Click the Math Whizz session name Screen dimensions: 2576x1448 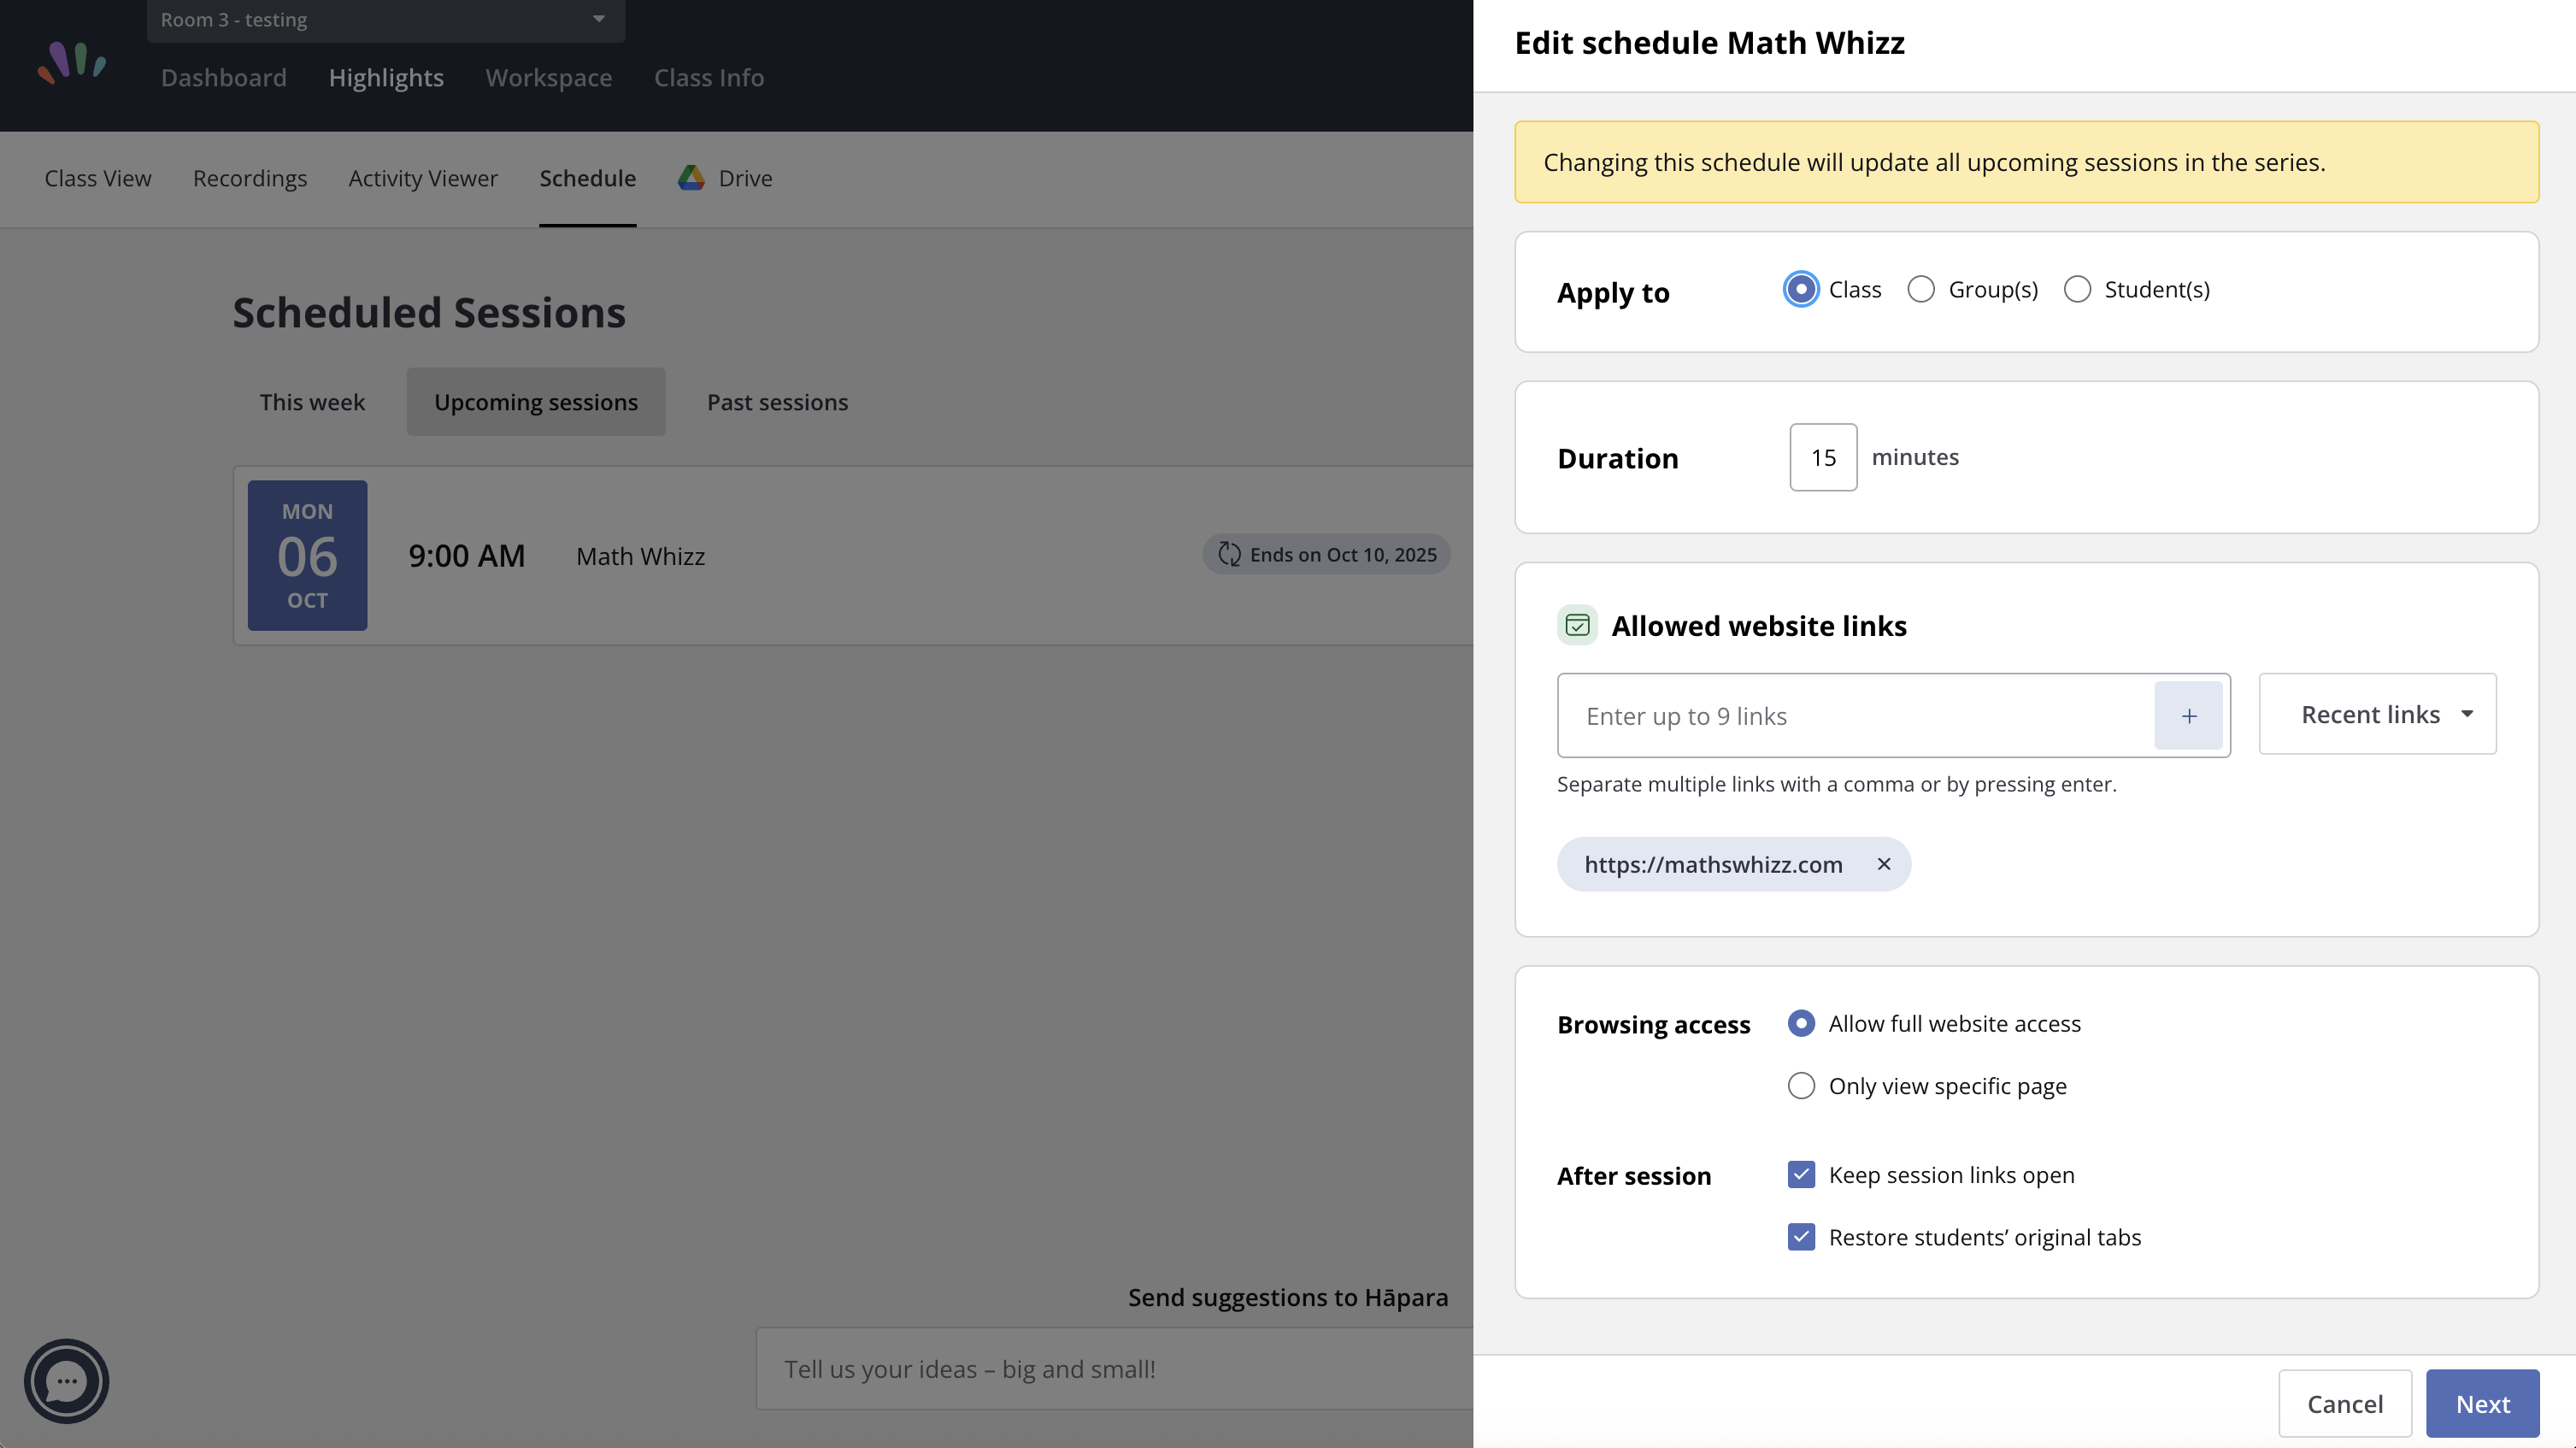point(641,556)
